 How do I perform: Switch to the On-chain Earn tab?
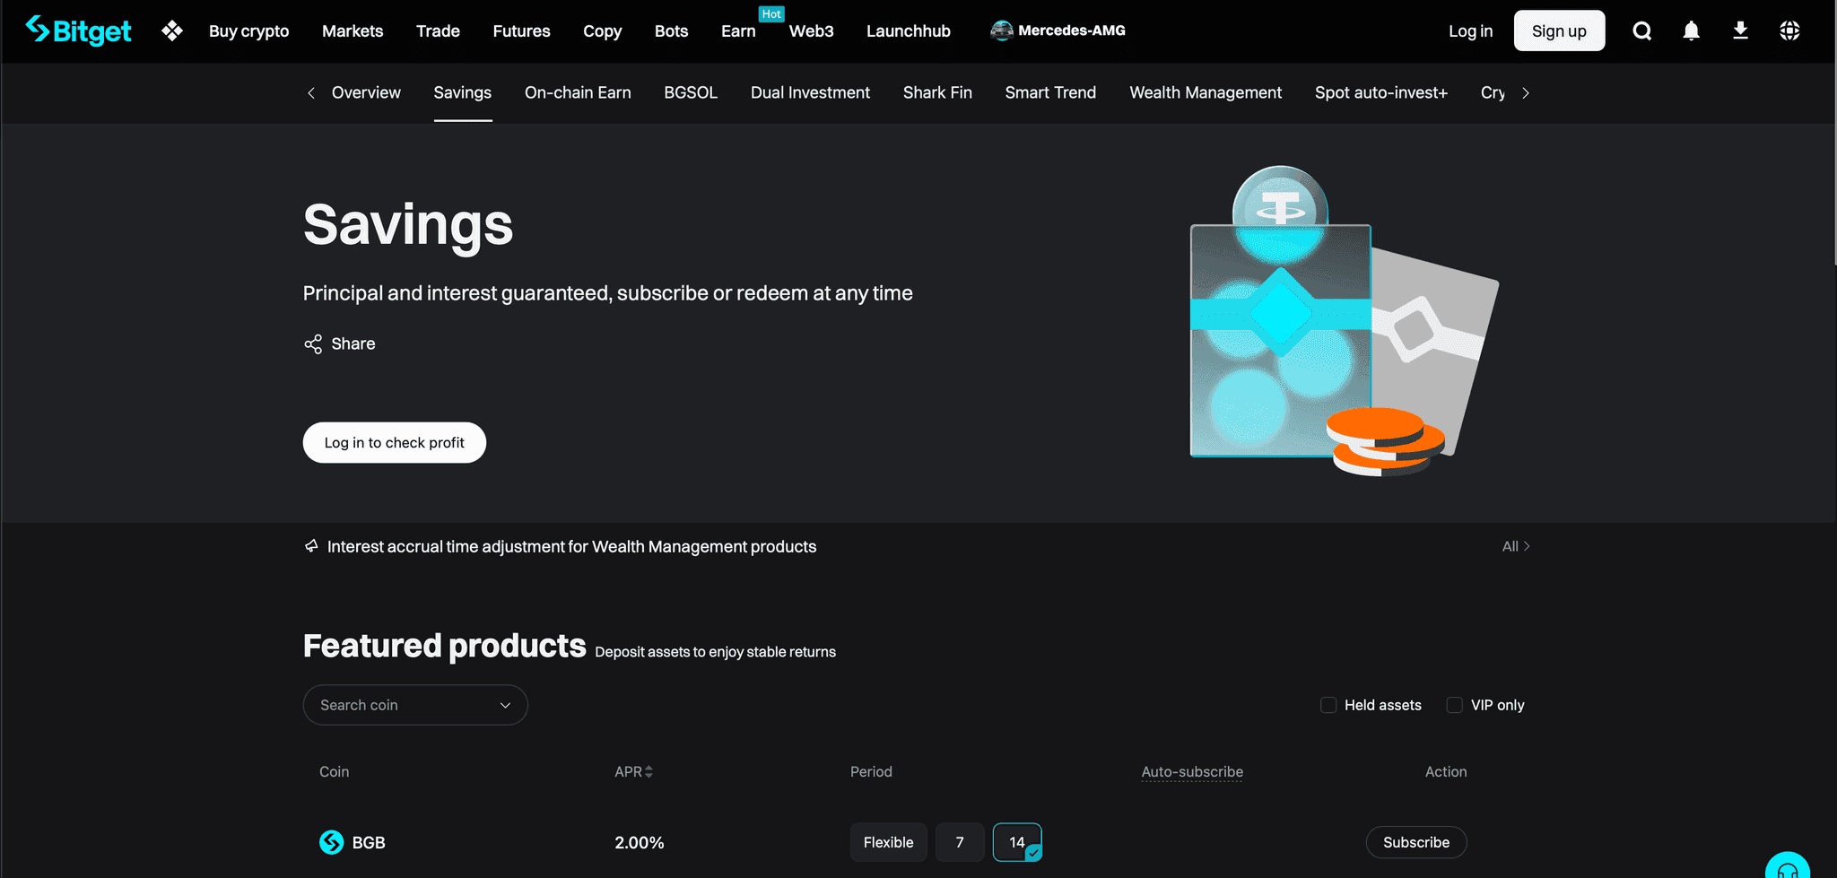coord(578,92)
